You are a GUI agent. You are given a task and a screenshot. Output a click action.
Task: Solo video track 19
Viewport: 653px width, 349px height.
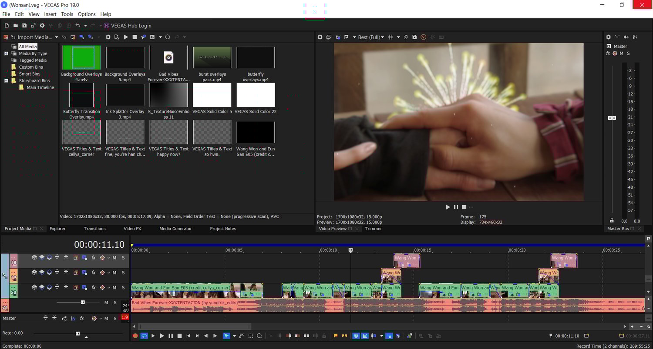(123, 273)
